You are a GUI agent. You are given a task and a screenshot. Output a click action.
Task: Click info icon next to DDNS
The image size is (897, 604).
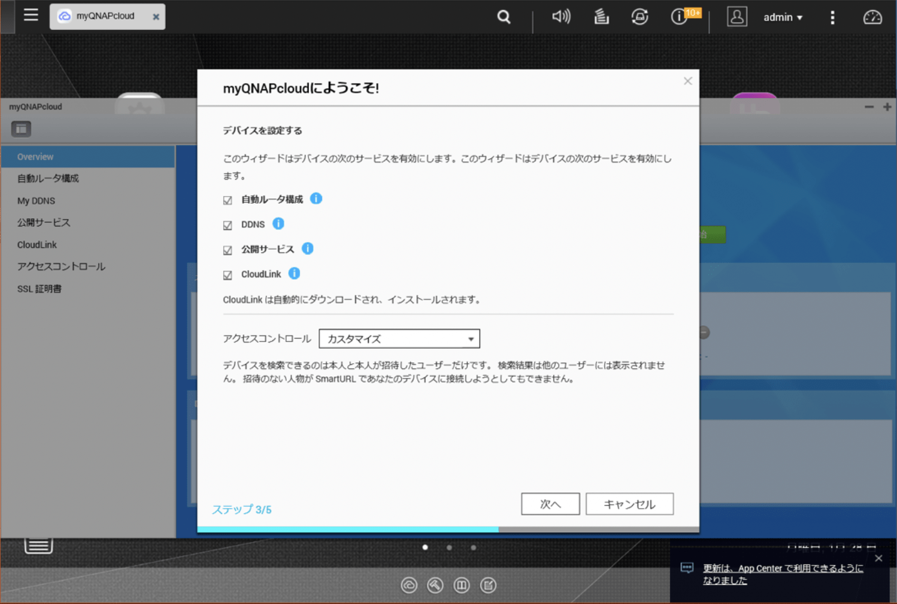(x=278, y=224)
